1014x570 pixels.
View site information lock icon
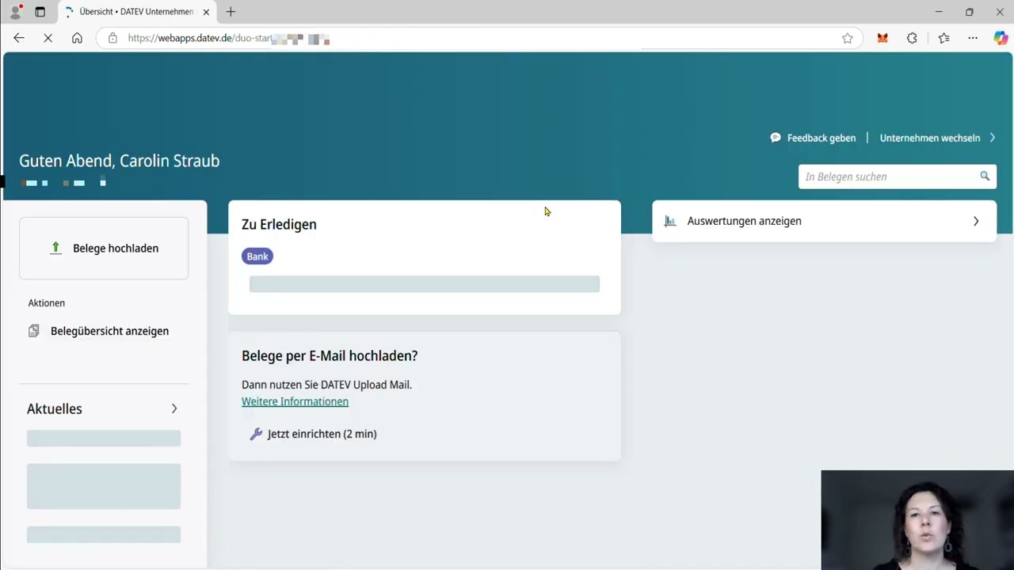(112, 38)
